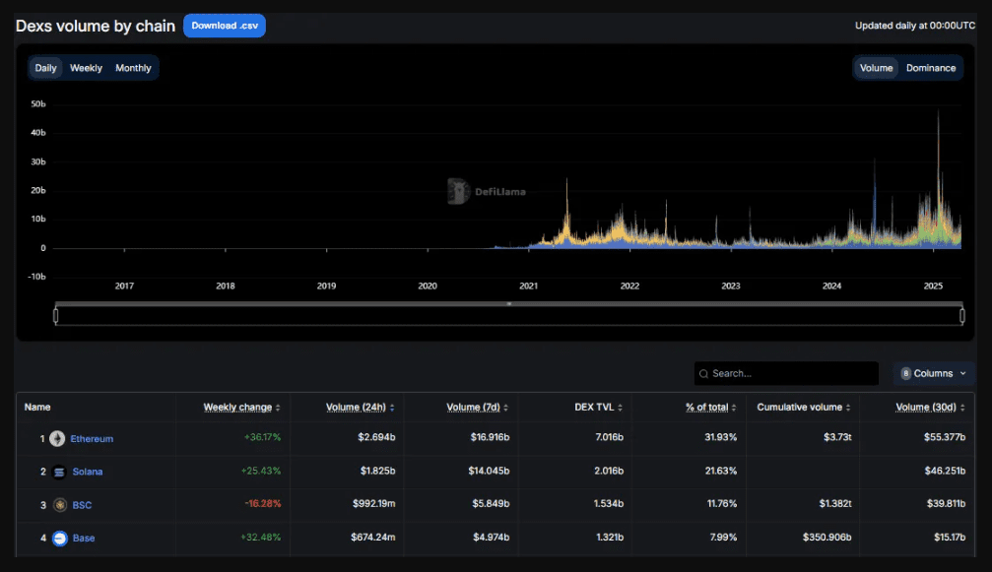
Task: Click BSC weekly change -16.28%
Action: (x=263, y=504)
